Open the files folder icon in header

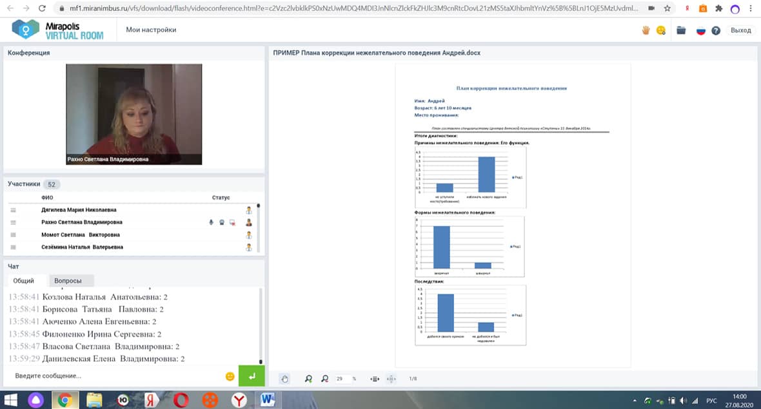pyautogui.click(x=681, y=30)
